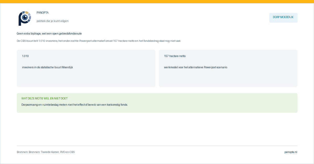Select the 1.010 statistic figure

coord(25,56)
